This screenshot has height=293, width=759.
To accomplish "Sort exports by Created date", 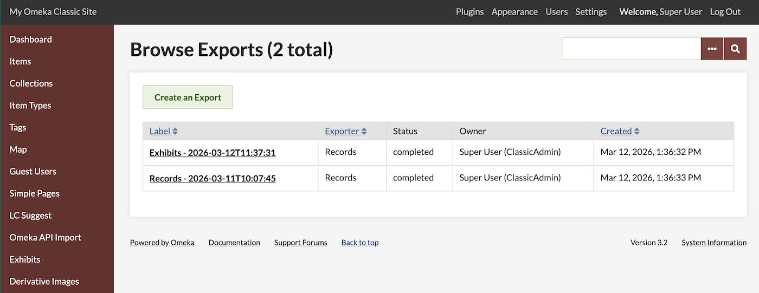I will tap(620, 131).
